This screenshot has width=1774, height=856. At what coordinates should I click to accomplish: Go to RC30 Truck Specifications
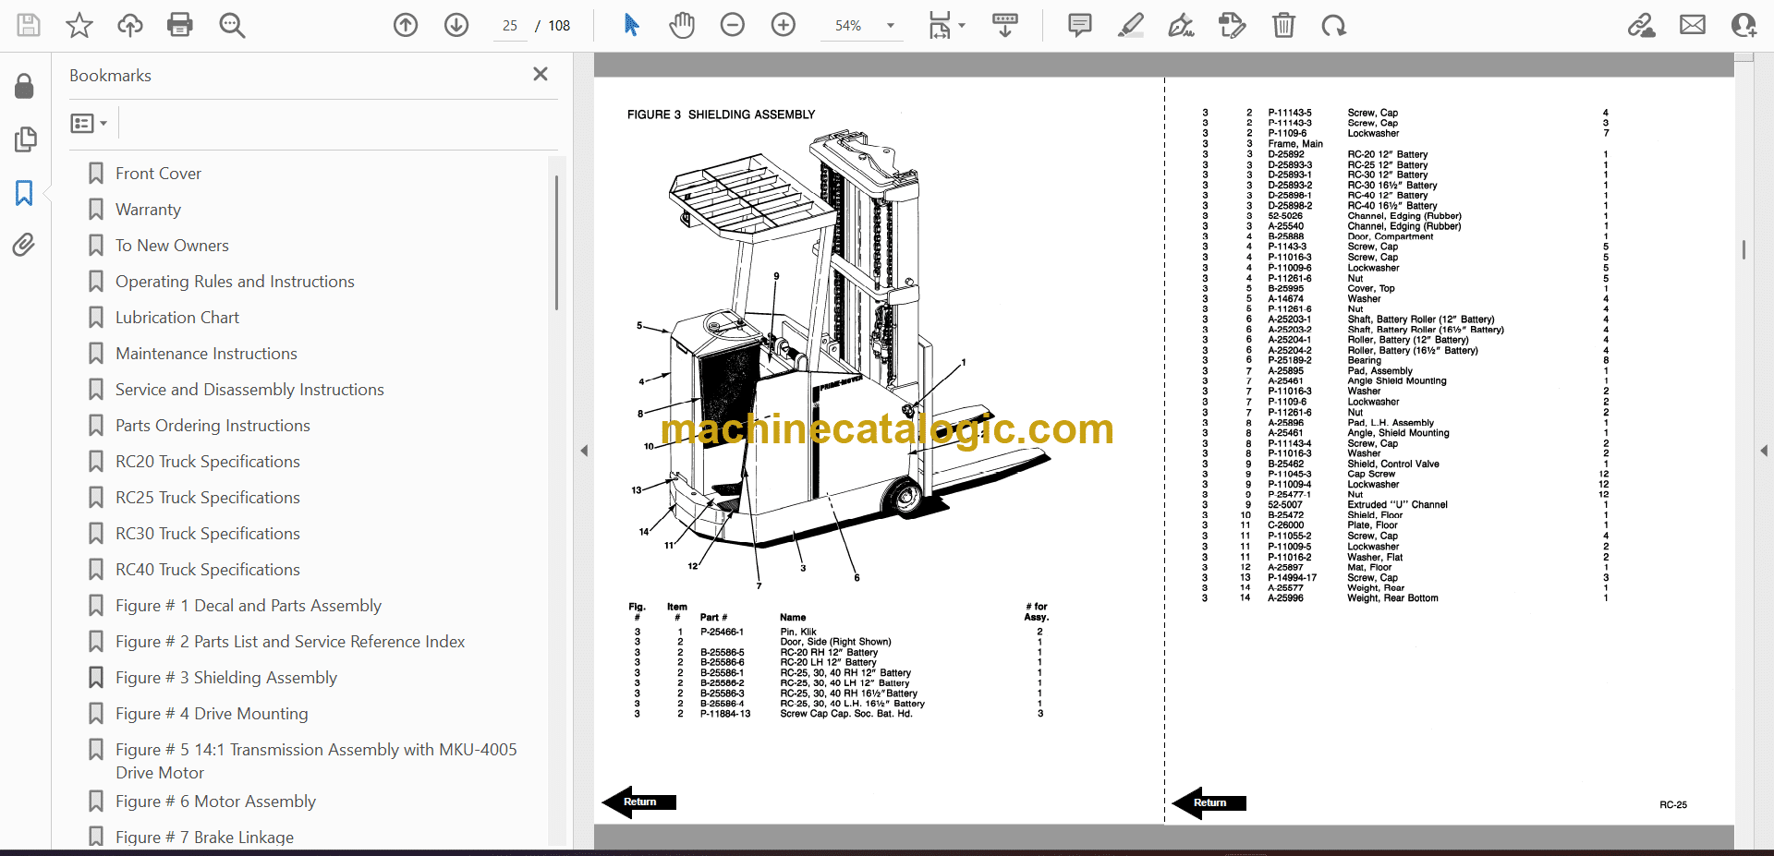(x=207, y=534)
